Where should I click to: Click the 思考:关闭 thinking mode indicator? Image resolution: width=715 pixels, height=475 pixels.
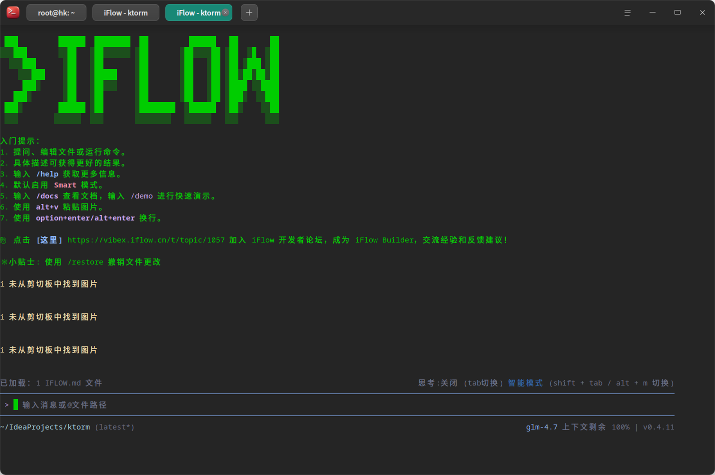(x=438, y=383)
